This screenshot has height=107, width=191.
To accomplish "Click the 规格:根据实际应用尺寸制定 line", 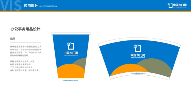I will point(22,61).
